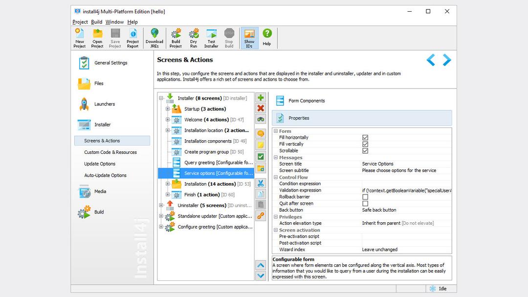Delete selected screen using the red X icon
Image resolution: width=528 pixels, height=297 pixels.
tap(260, 108)
